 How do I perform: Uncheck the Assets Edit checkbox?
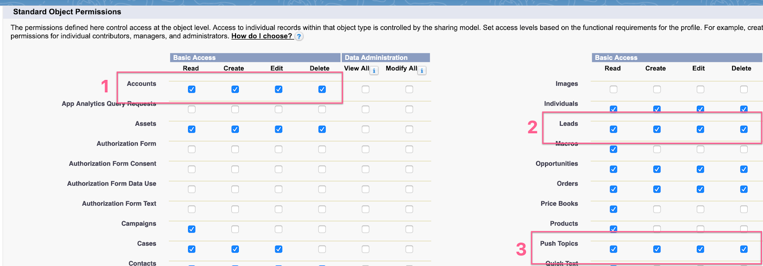click(278, 129)
